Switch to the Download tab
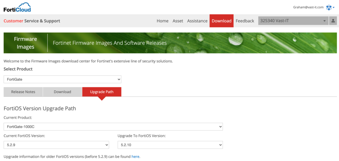Screen dimensions: 339x161 click(x=63, y=92)
